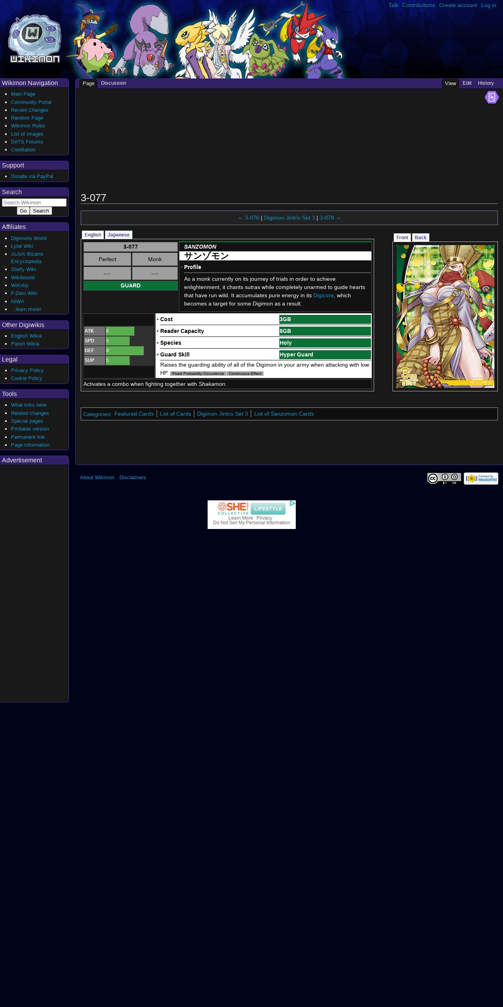Screen dimensions: 503x1007
Task: Click the Wikimon Digivice logo
Action: tap(34, 39)
